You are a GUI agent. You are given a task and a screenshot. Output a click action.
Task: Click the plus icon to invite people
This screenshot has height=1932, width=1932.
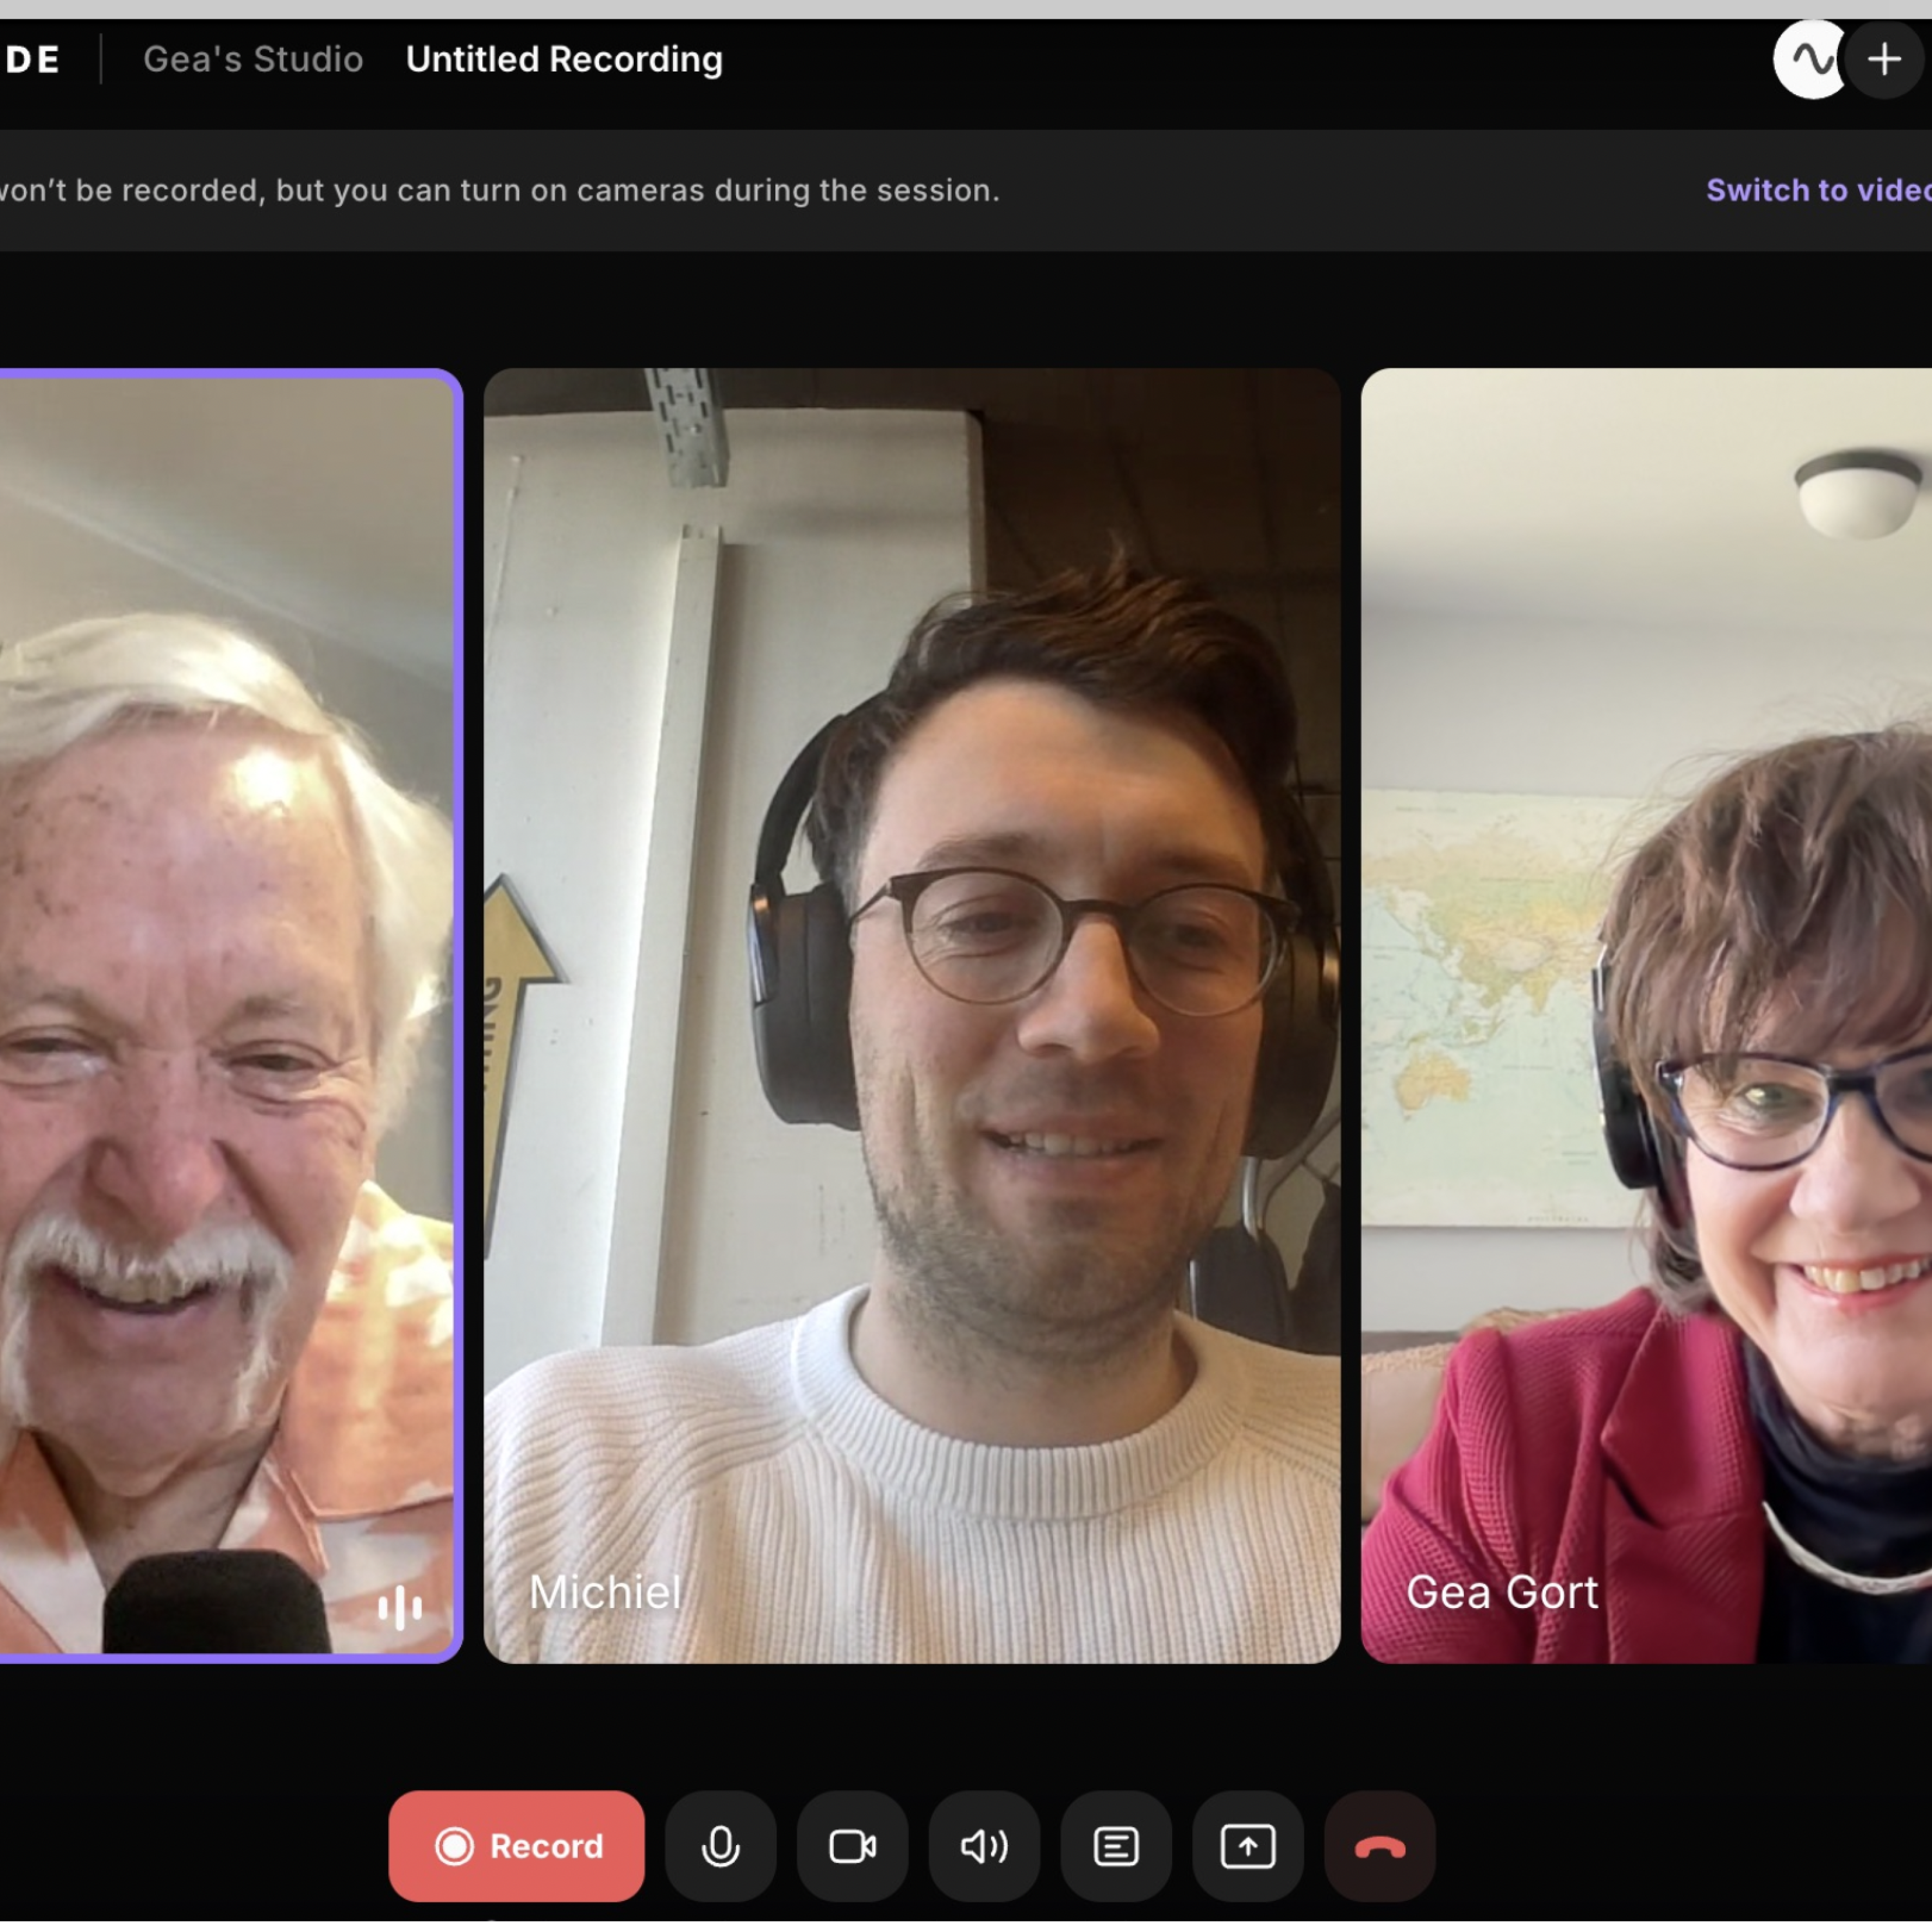1884,60
